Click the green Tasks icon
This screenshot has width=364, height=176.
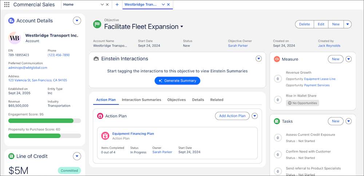[277, 121]
